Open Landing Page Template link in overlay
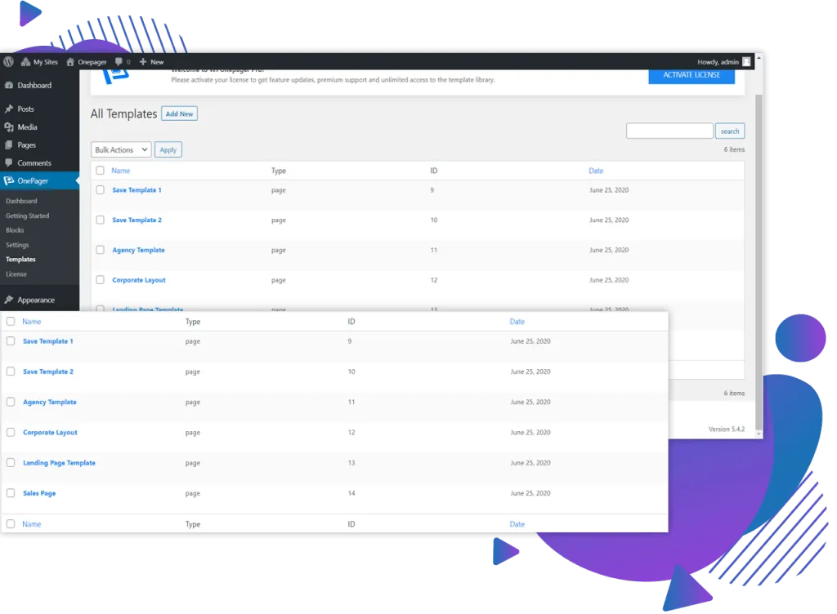837x614 pixels. point(59,463)
